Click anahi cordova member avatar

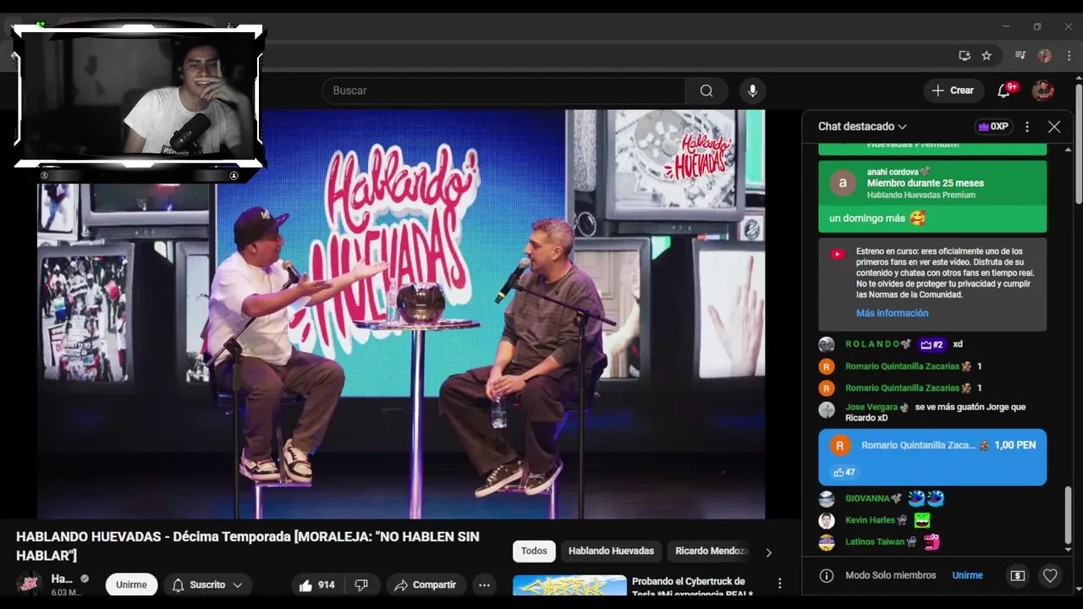(x=843, y=183)
